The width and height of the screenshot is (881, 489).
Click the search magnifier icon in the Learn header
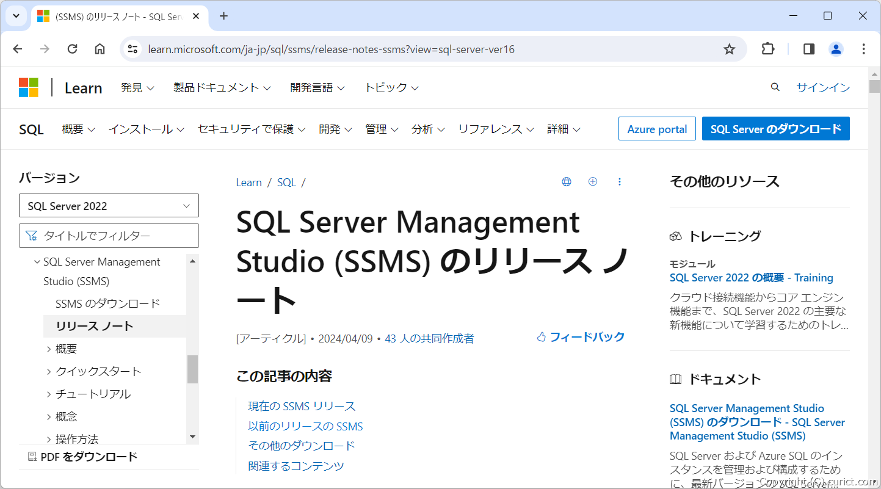(774, 87)
